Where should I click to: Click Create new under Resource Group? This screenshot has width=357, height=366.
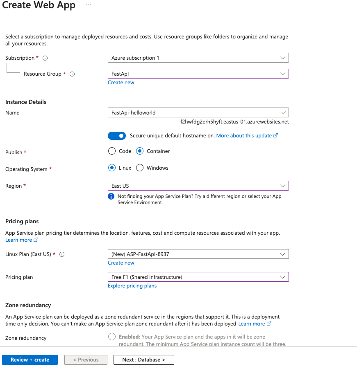coord(121,83)
